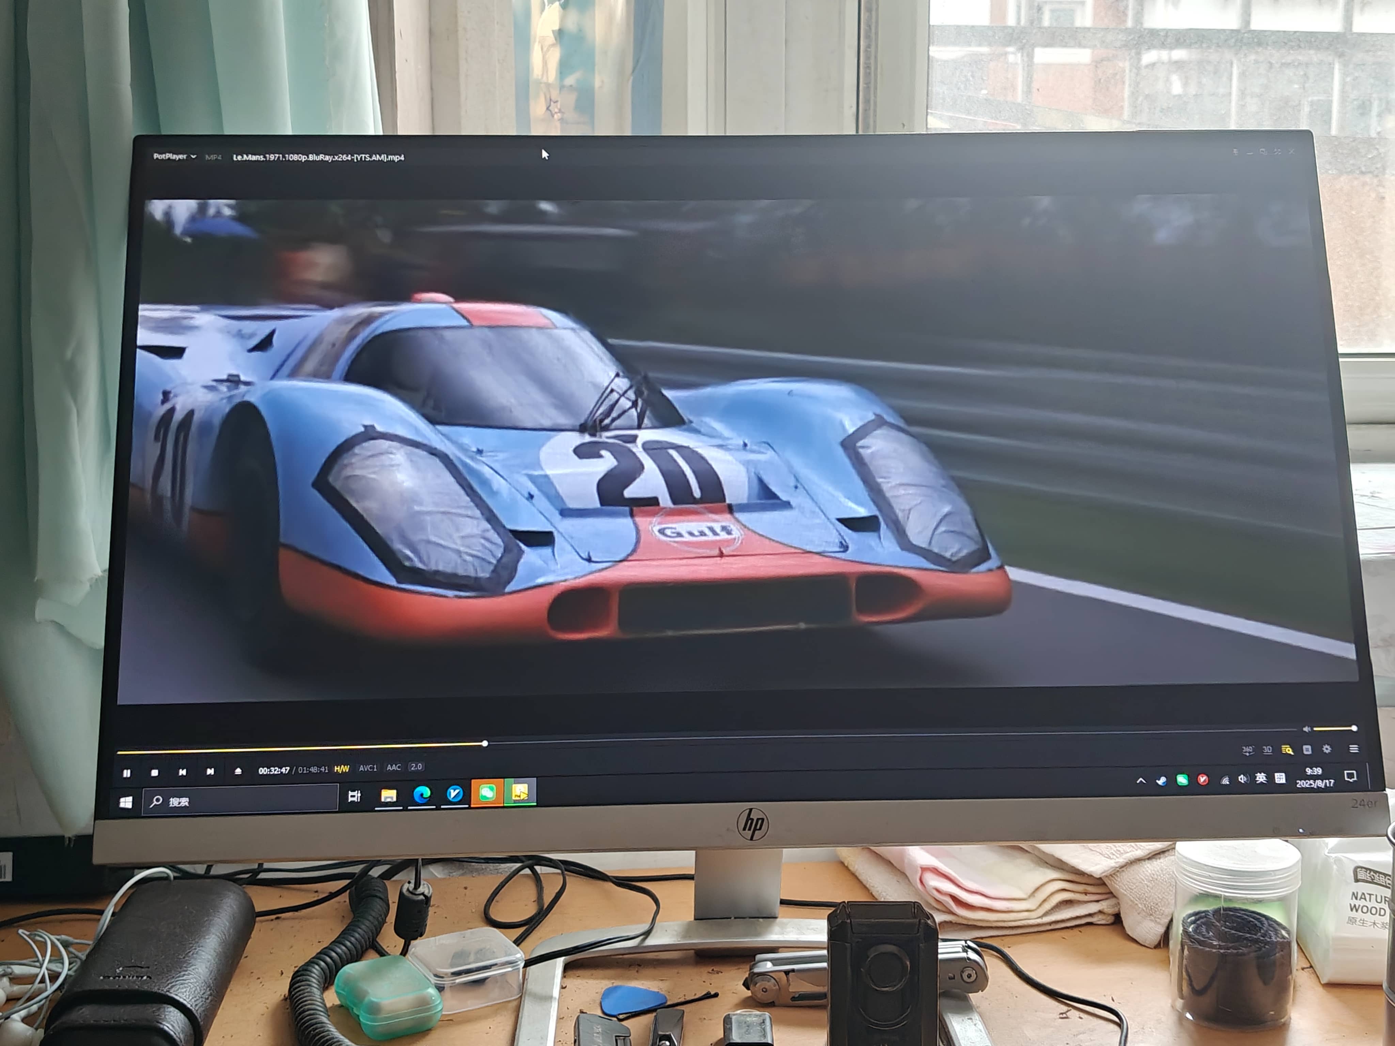The image size is (1395, 1046).
Task: Adjust the volume slider
Action: (1334, 729)
